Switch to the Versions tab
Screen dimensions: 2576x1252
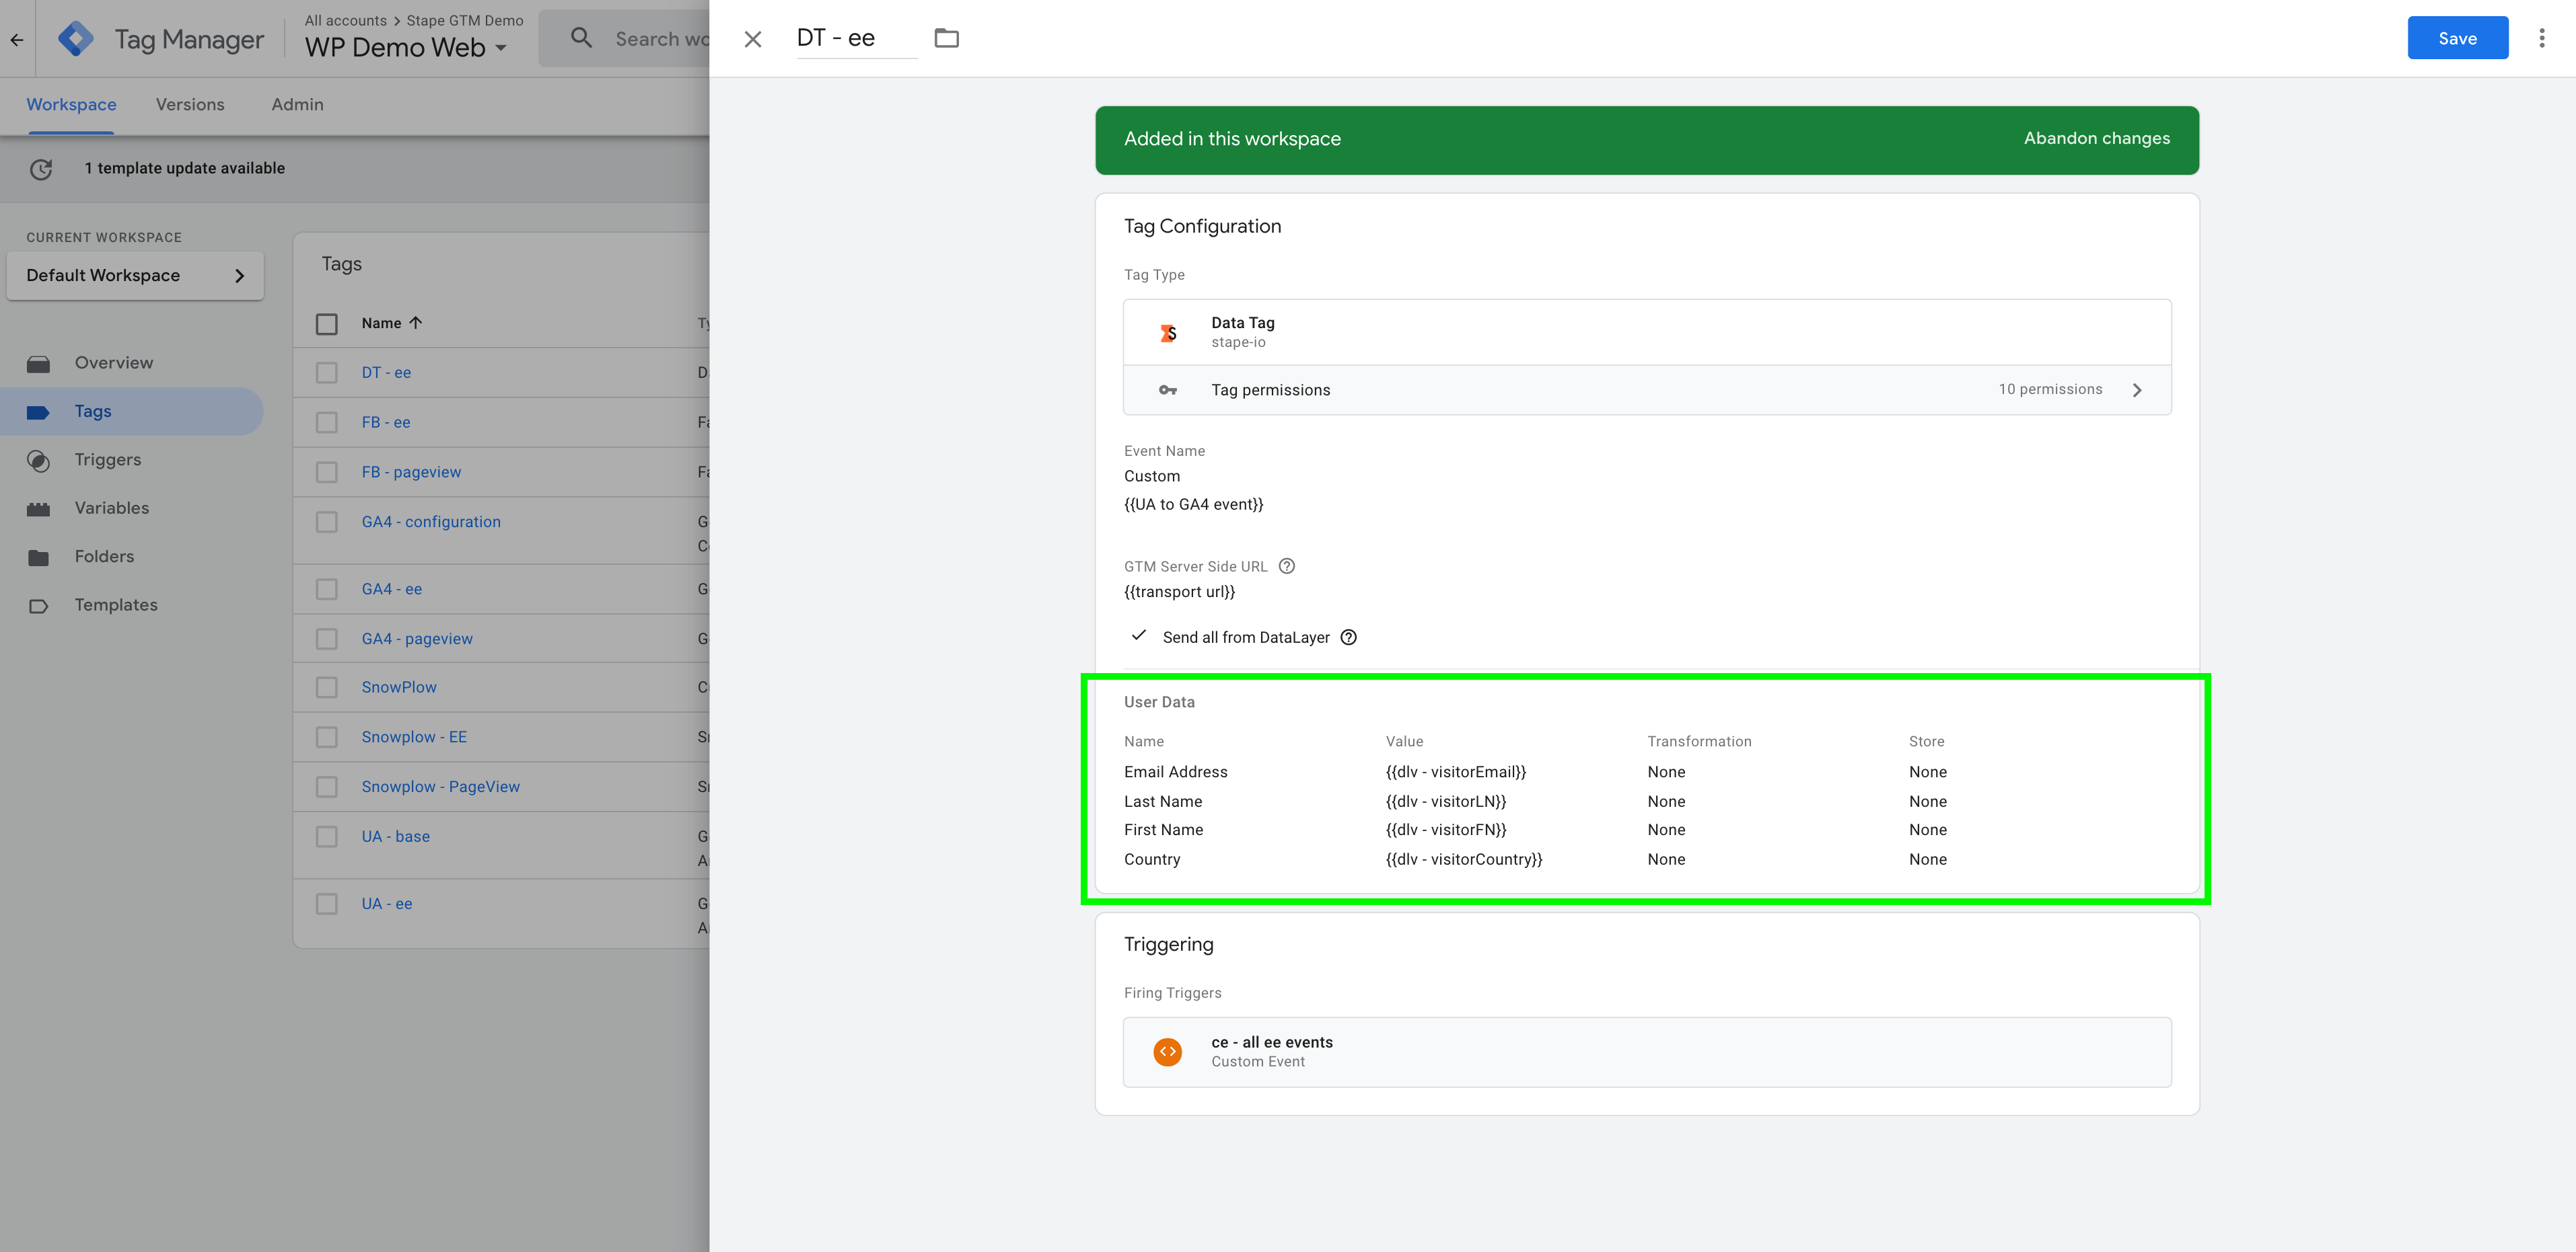click(x=190, y=104)
